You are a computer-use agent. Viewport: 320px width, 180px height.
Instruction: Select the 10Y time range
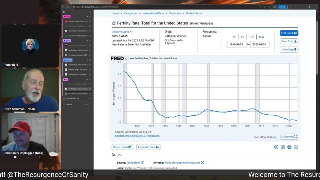[251, 37]
